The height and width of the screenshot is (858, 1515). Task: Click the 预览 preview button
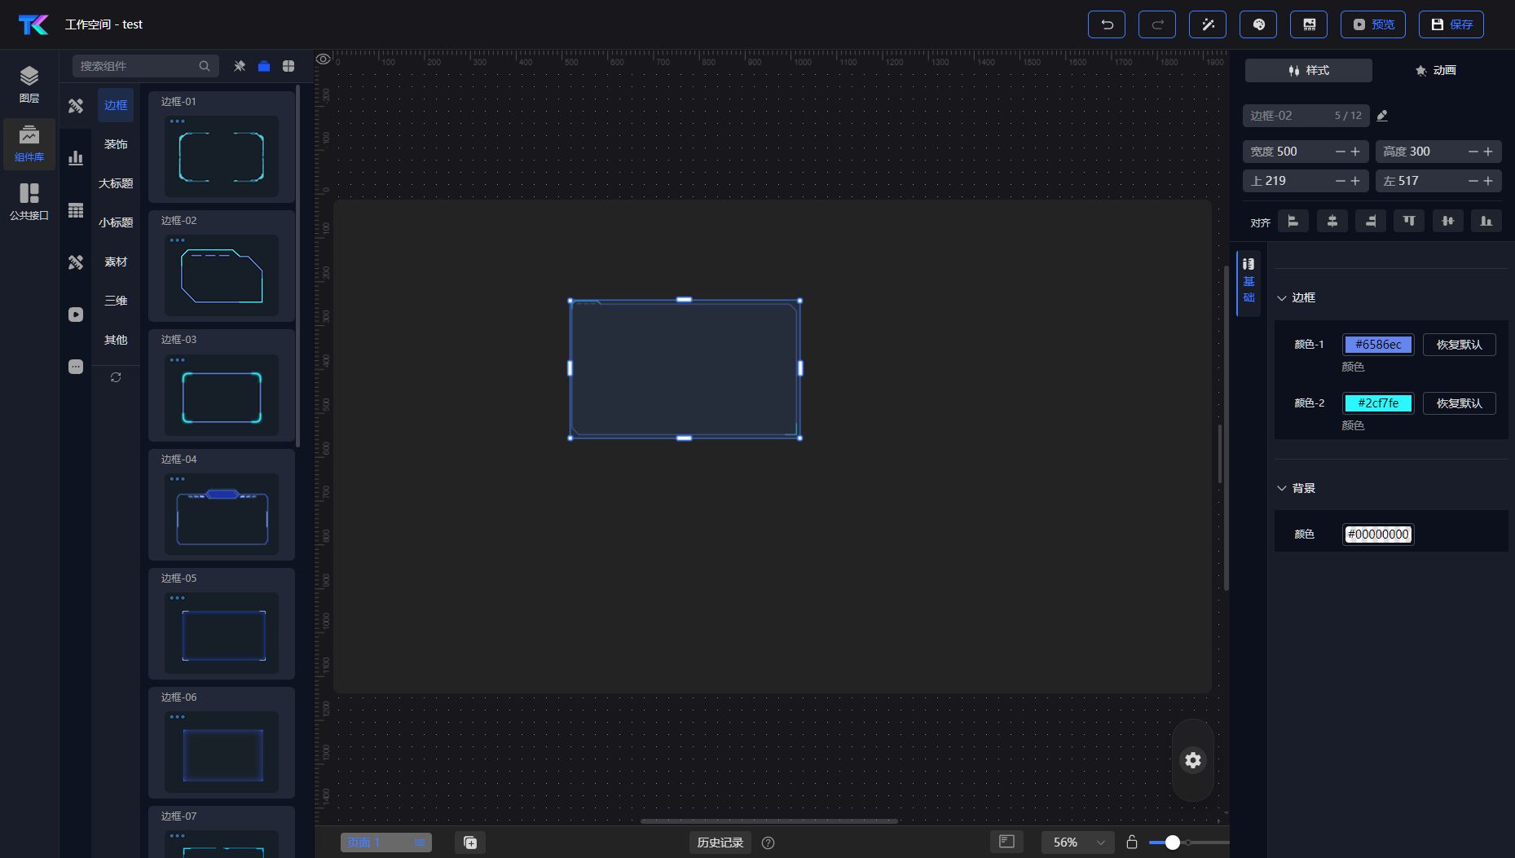(1373, 24)
